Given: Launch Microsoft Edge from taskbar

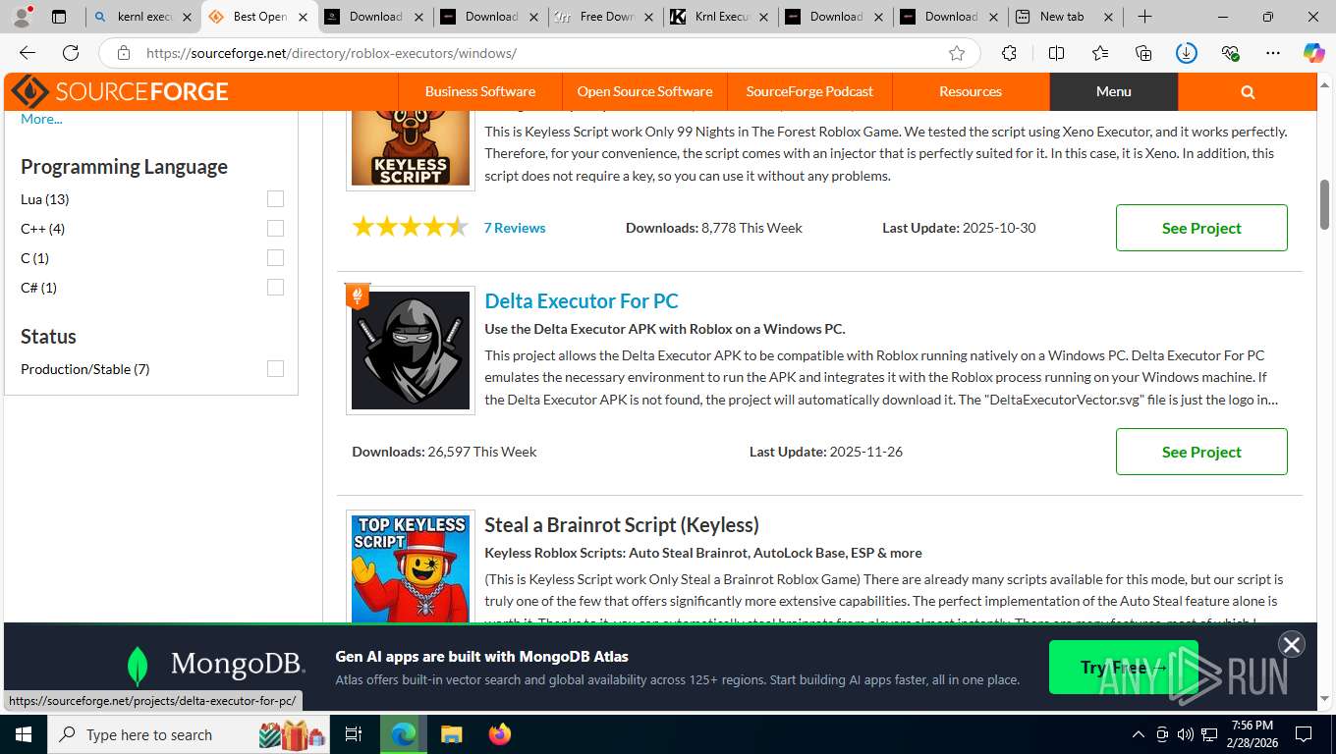Looking at the screenshot, I should click(404, 734).
